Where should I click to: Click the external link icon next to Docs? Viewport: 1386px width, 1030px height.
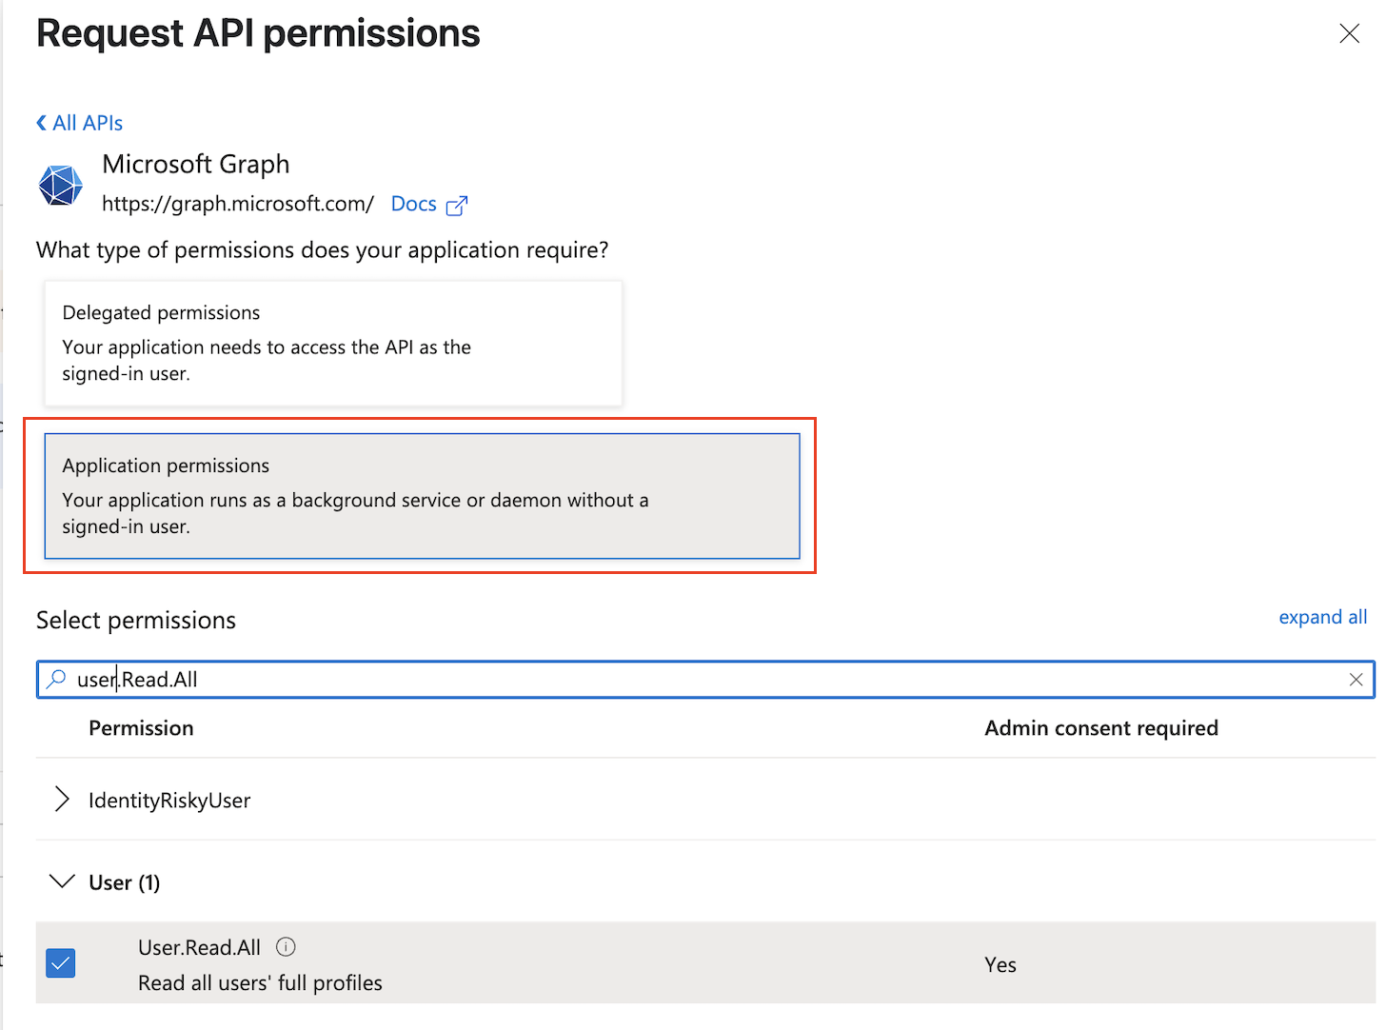(x=457, y=205)
